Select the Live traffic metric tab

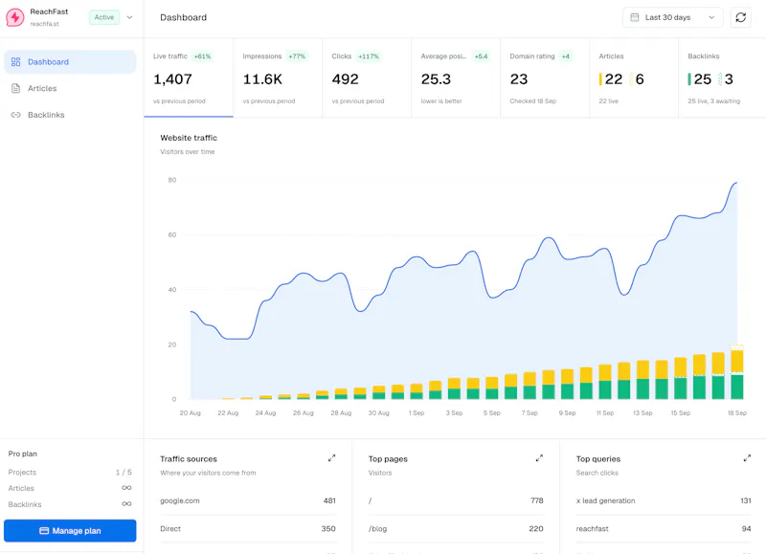tap(189, 78)
